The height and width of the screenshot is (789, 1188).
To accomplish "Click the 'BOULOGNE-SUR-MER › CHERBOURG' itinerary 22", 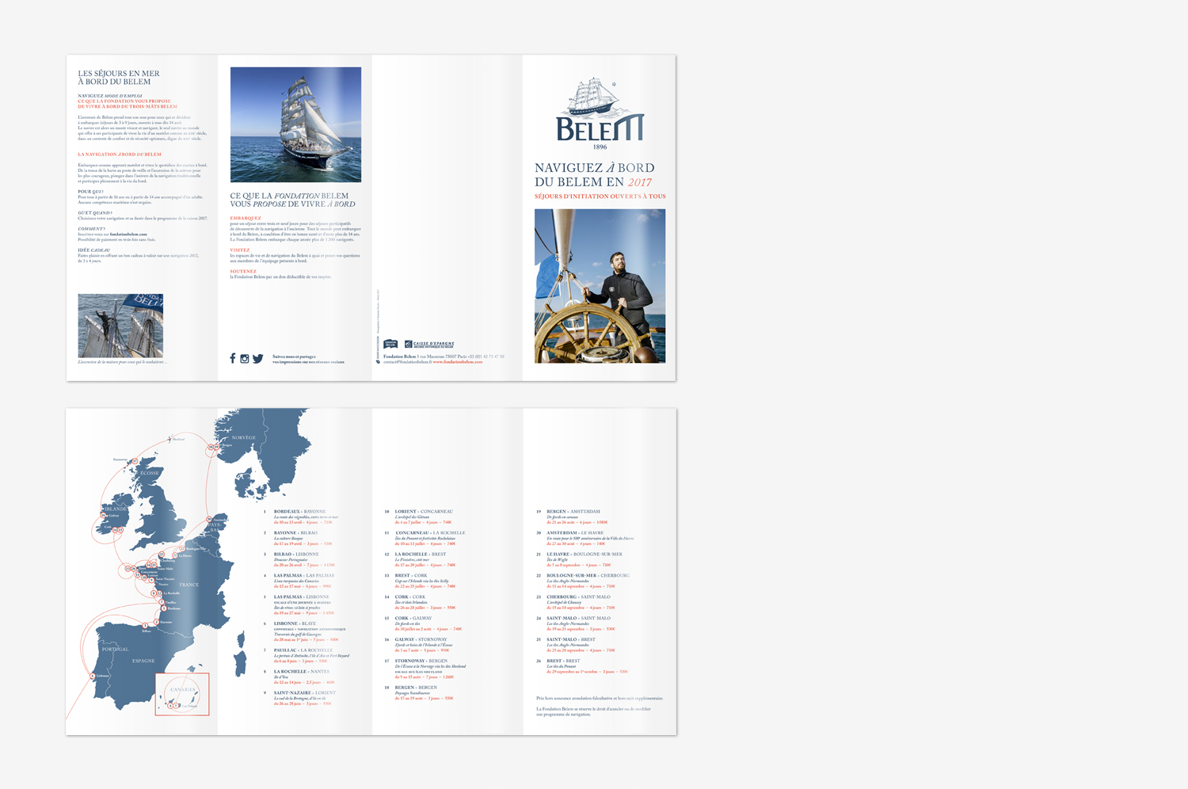I will [588, 576].
